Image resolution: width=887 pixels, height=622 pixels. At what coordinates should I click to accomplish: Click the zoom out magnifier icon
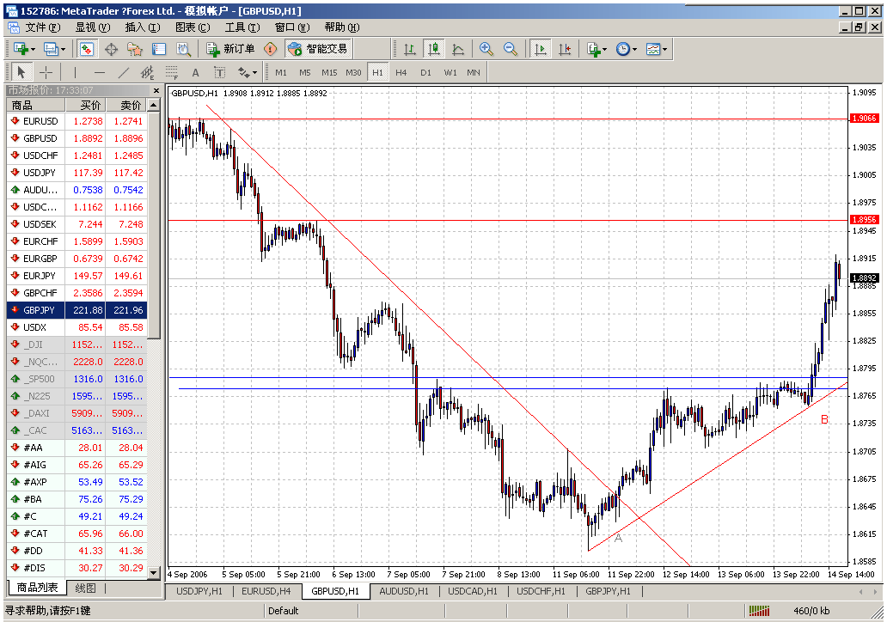click(511, 49)
